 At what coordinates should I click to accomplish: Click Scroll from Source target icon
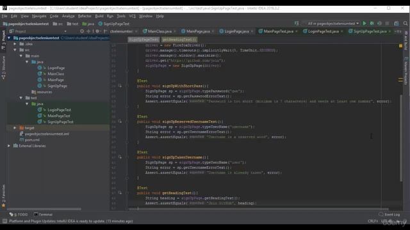pyautogui.click(x=82, y=31)
